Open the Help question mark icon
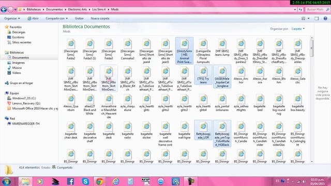Screen dimensions: 331x186 pyautogui.click(x=325, y=19)
